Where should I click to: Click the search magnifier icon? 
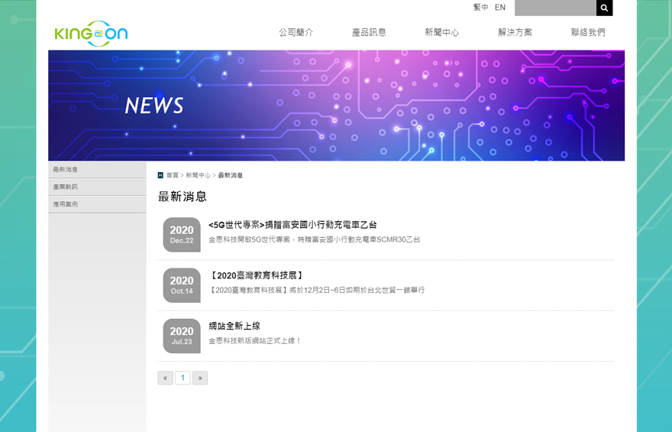(x=604, y=8)
